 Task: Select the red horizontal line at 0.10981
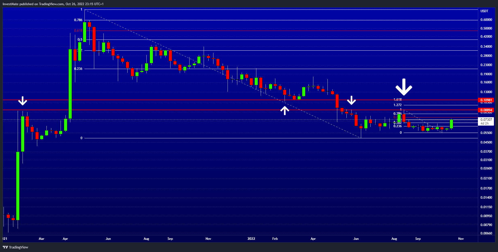240,100
